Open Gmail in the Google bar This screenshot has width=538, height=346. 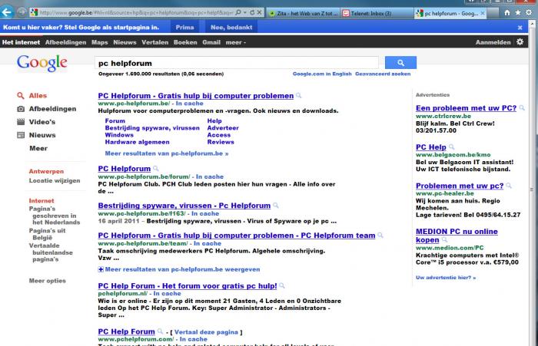[211, 42]
